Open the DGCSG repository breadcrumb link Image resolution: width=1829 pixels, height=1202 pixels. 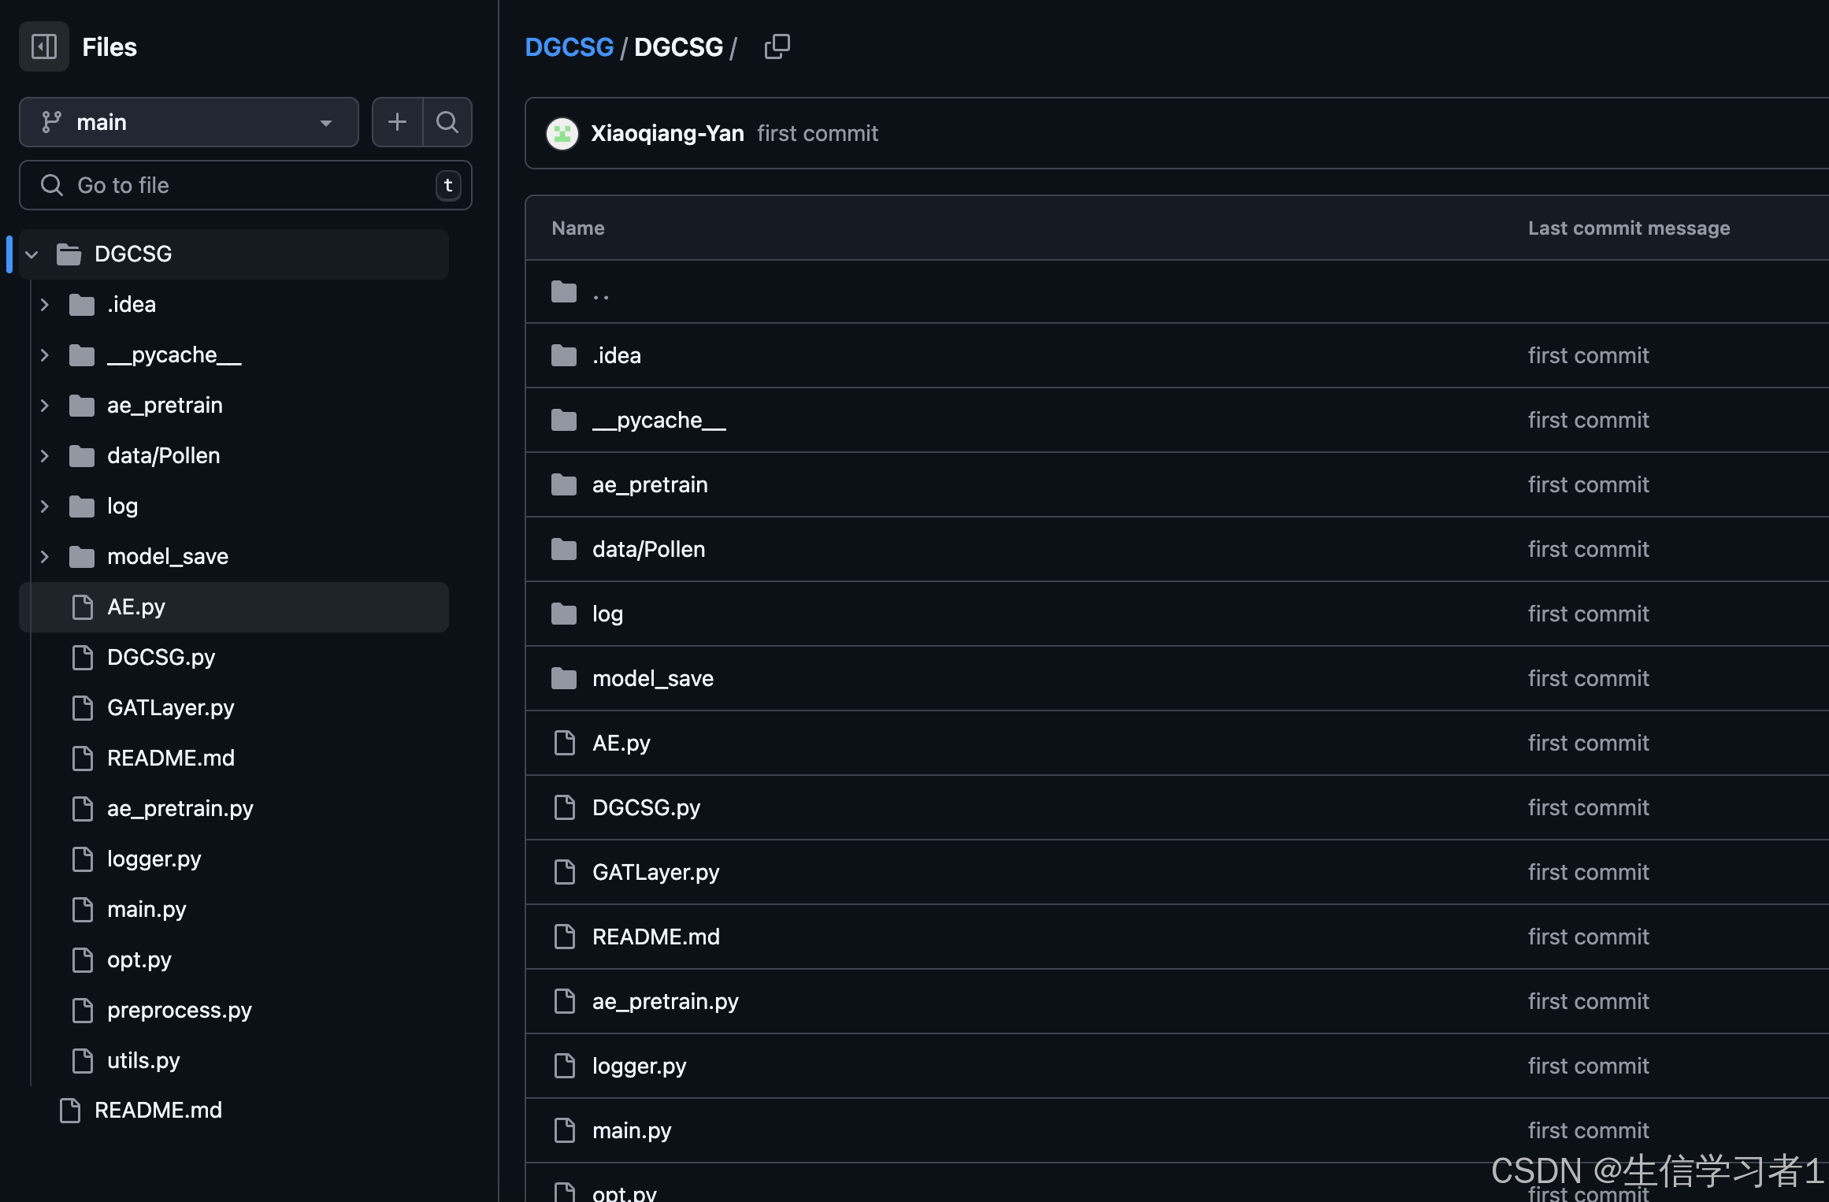(x=569, y=47)
